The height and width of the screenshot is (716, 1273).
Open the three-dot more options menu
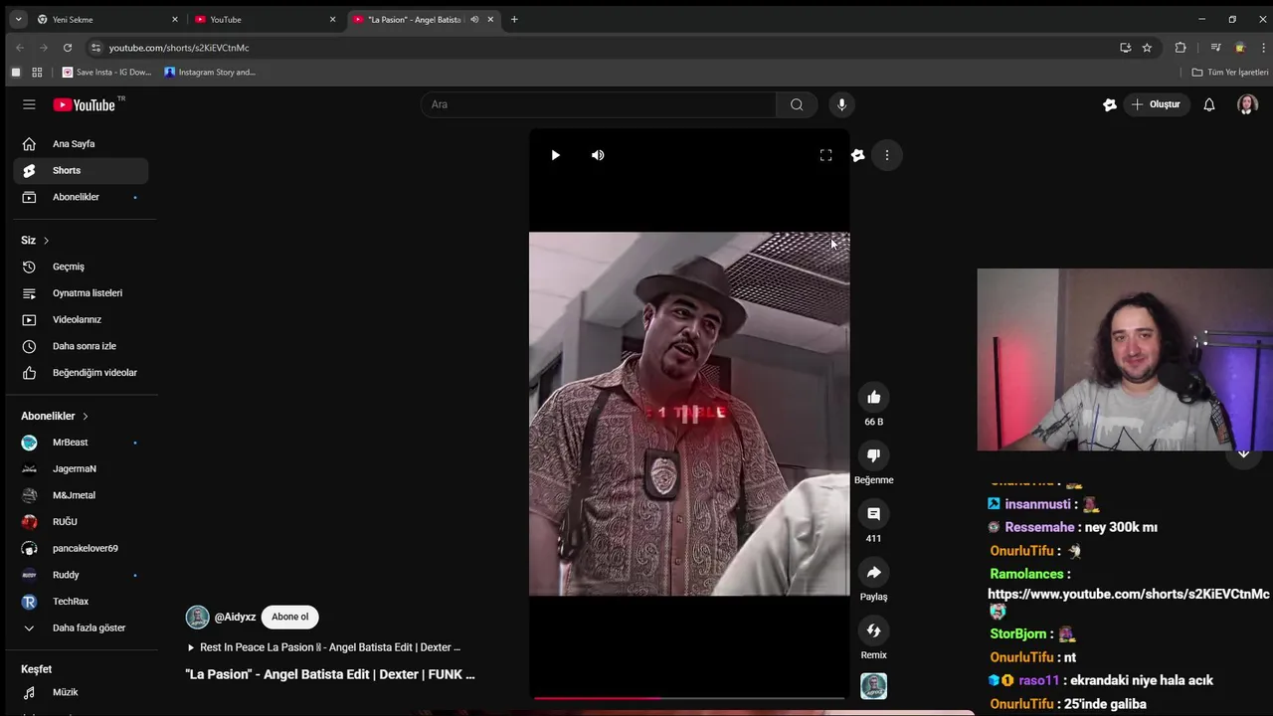click(887, 155)
